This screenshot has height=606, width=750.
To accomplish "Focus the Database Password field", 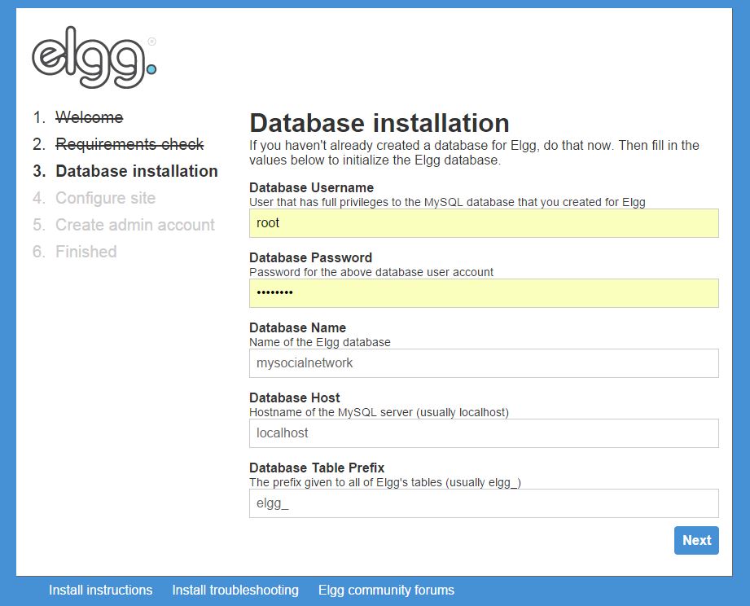I will tap(484, 293).
